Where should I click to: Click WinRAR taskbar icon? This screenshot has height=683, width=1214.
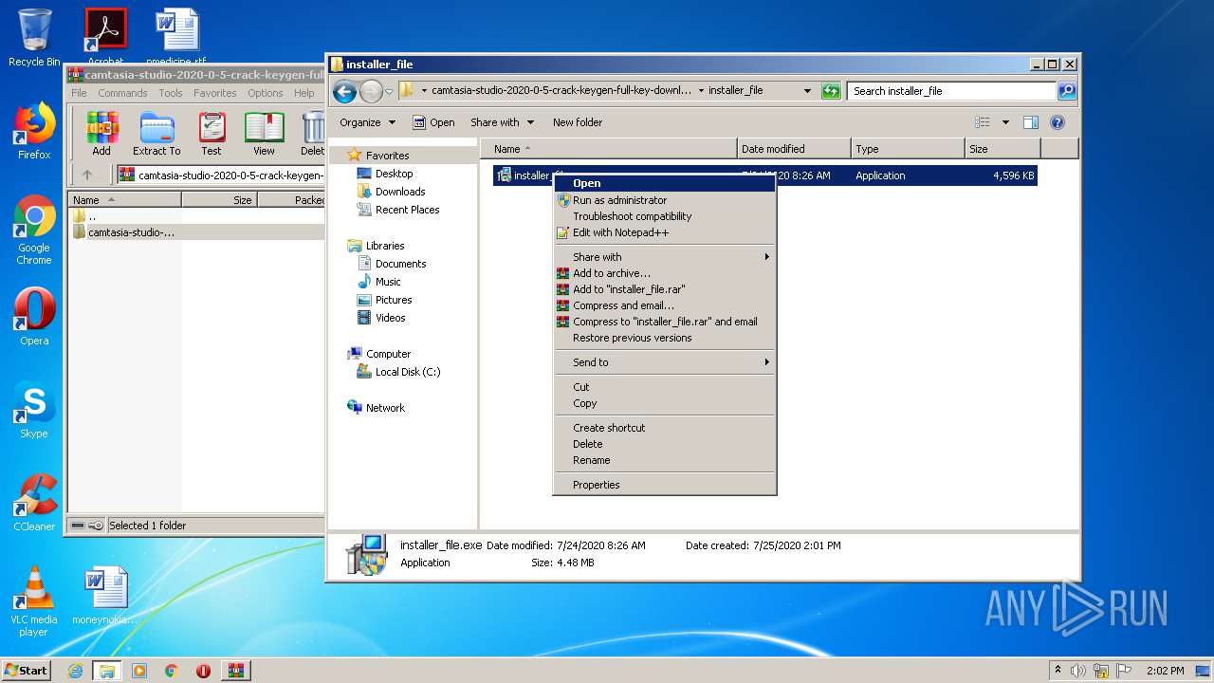(236, 671)
